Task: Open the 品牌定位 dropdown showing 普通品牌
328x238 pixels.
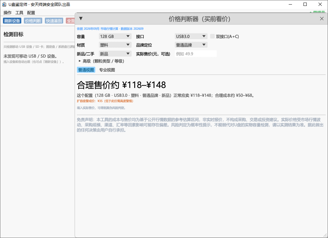Action: click(191, 45)
